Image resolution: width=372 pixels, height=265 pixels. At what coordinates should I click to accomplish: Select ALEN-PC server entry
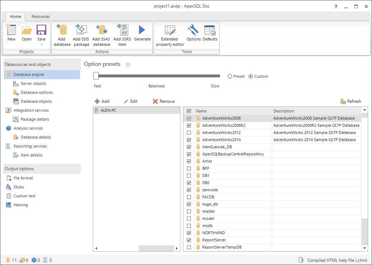pyautogui.click(x=137, y=110)
